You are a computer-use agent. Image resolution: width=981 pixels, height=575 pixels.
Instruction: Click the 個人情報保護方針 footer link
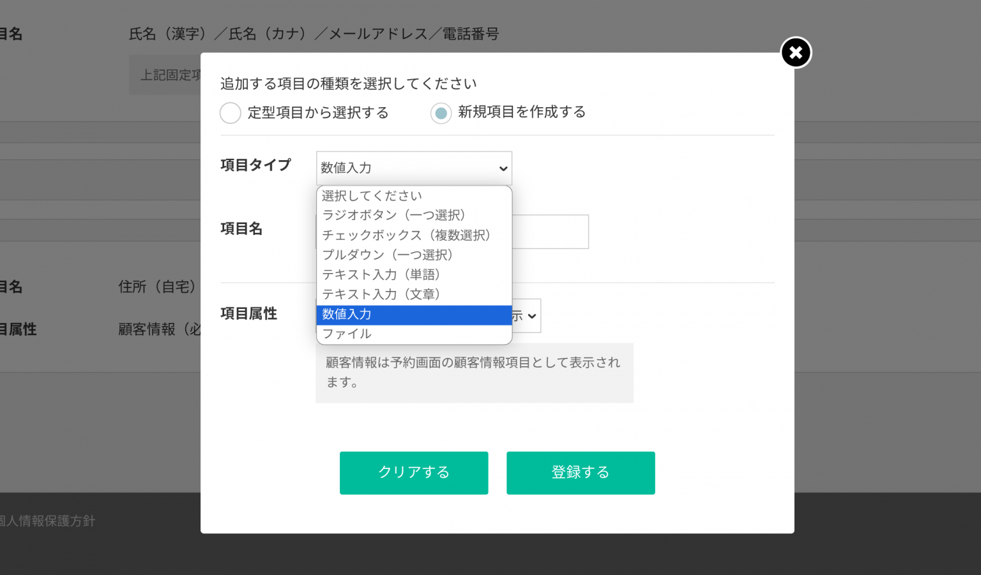(x=47, y=521)
